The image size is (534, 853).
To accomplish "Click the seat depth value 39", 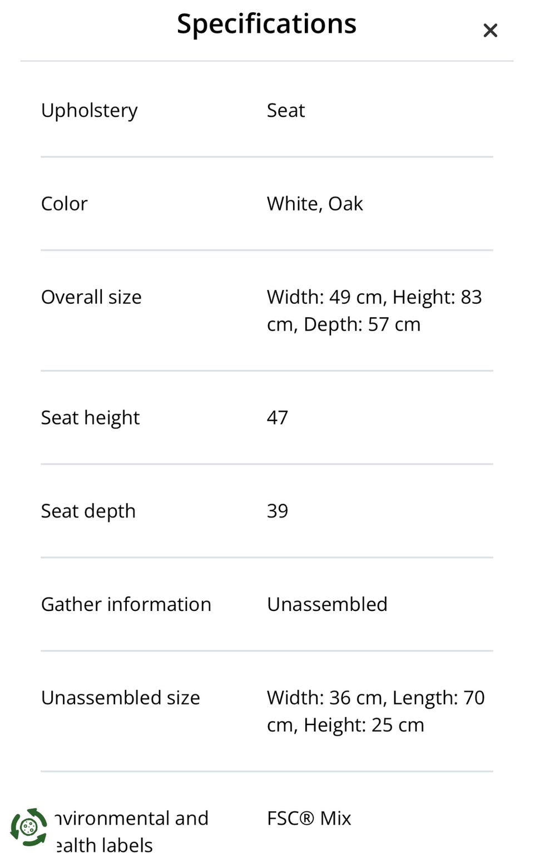I will tap(278, 511).
